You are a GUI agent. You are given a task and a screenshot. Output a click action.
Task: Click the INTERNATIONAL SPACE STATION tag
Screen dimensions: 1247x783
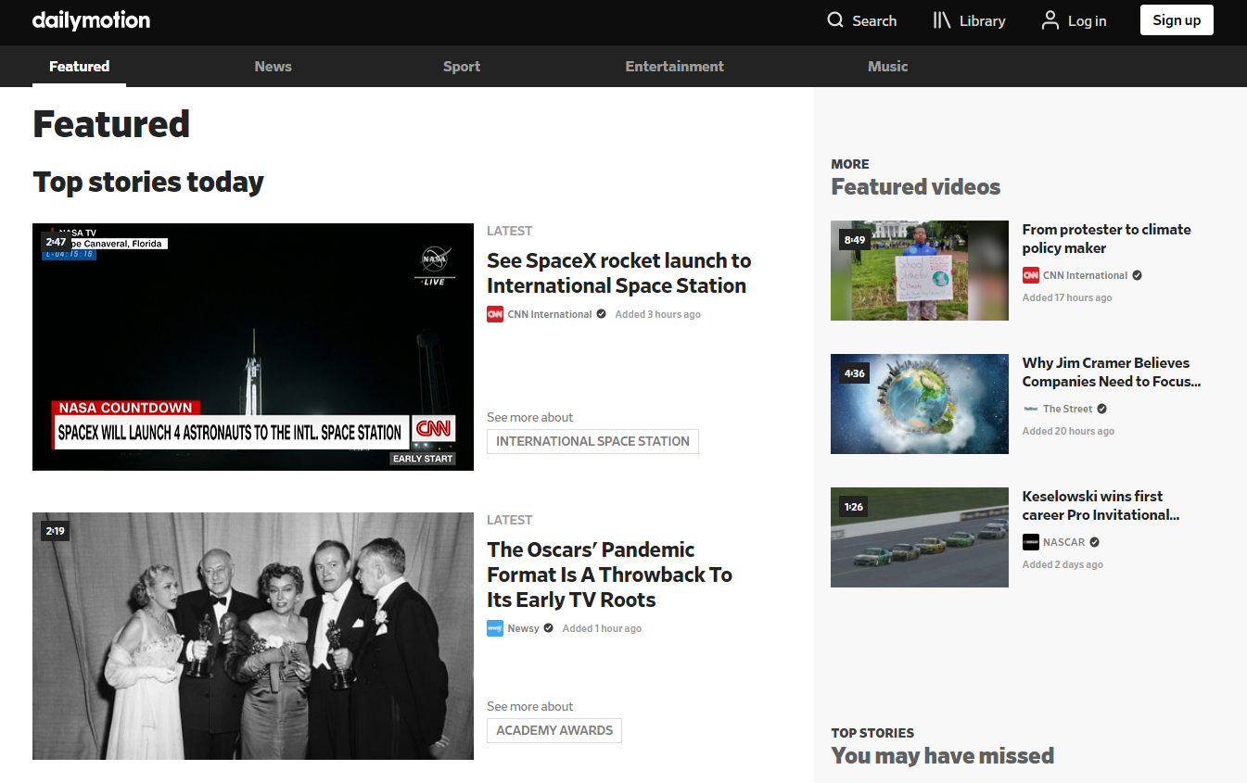coord(592,441)
